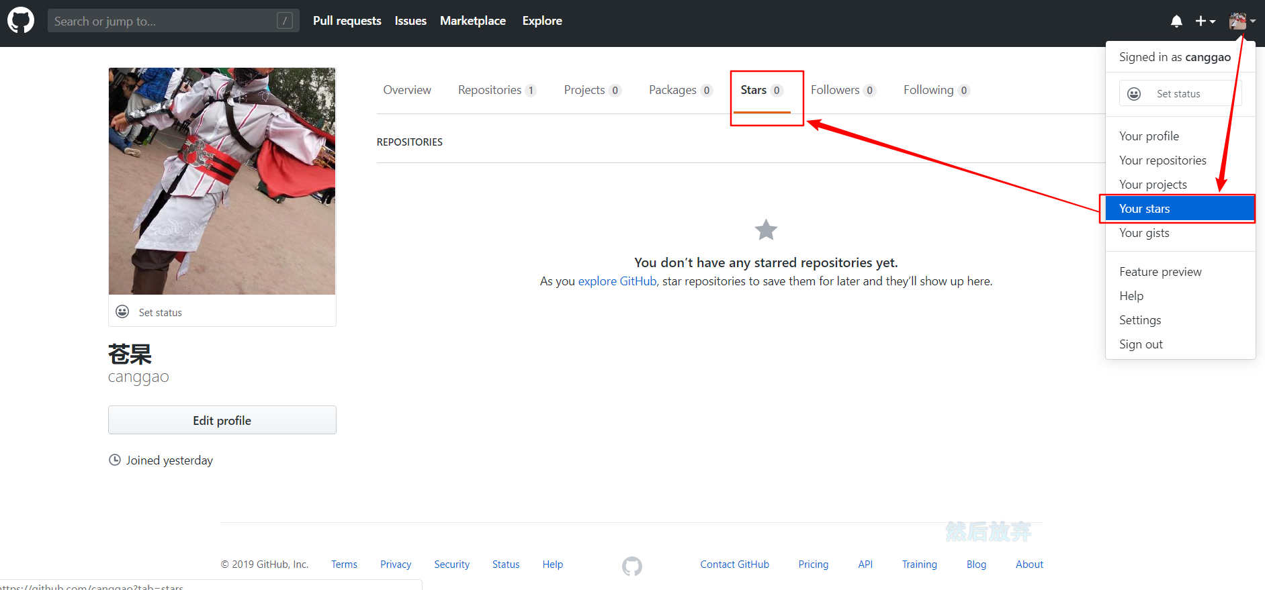Switch to the Overview tab
1265x590 pixels.
(407, 90)
